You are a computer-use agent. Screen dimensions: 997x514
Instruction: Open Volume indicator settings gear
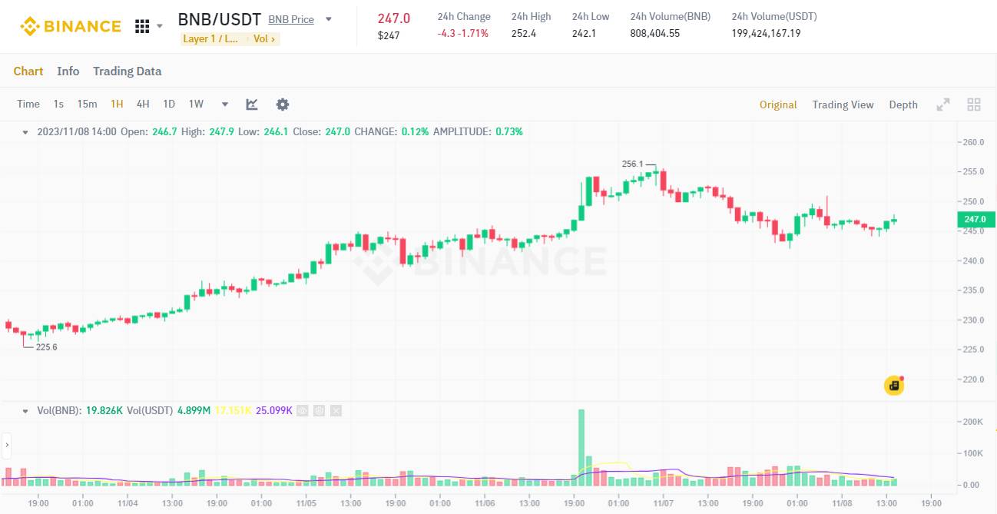(319, 411)
